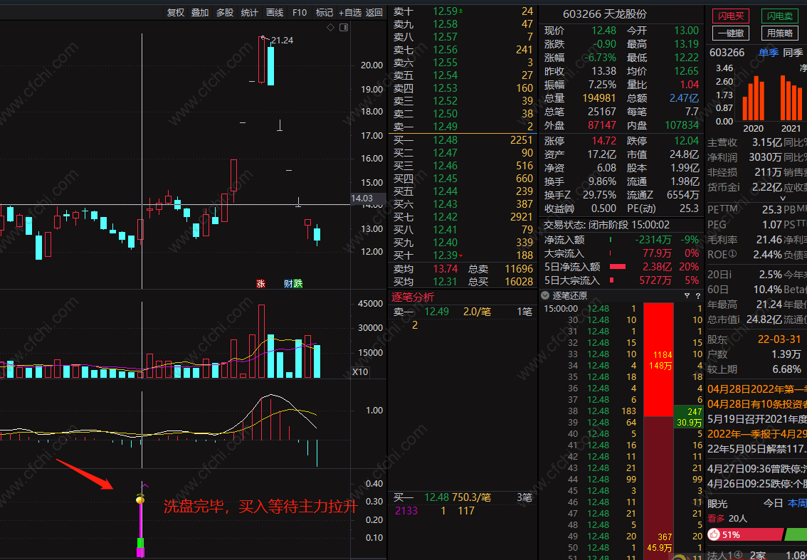The width and height of the screenshot is (807, 560).
Task: Open news 04月28日2022年第一季 link
Action: (x=757, y=389)
